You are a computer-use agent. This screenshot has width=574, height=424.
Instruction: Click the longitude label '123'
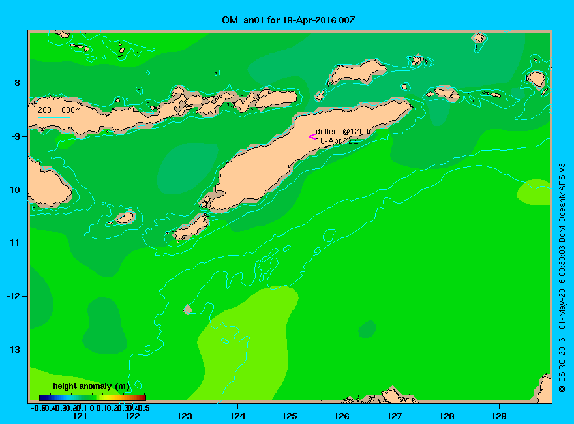click(185, 416)
